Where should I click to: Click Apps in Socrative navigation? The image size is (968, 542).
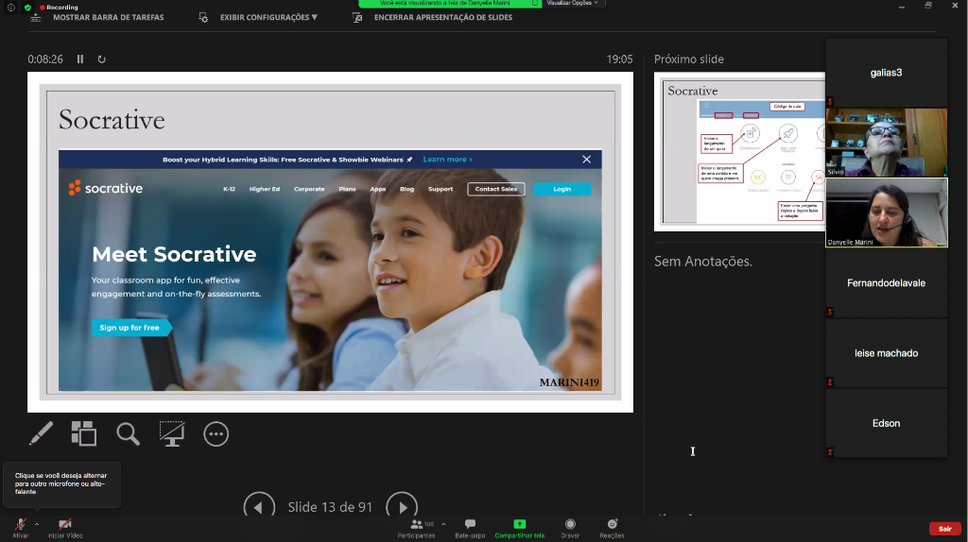point(378,189)
